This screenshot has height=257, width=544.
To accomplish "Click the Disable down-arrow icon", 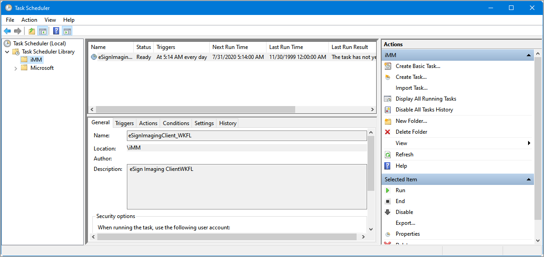I will [388, 212].
